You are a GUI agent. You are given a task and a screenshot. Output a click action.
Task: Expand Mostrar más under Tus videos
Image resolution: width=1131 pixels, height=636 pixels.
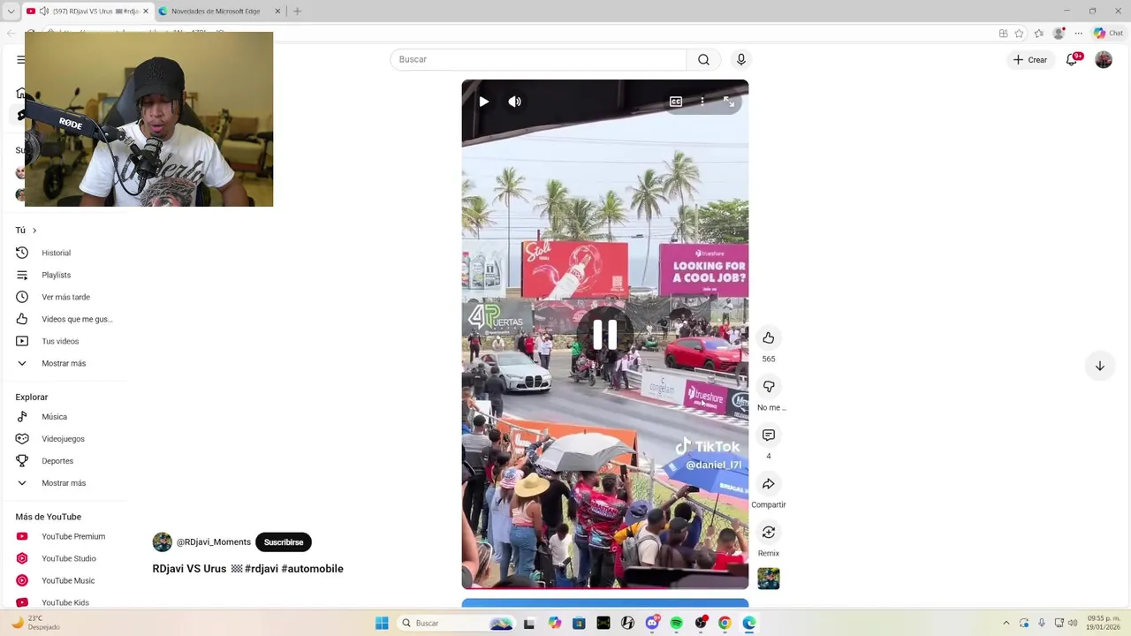tap(64, 363)
